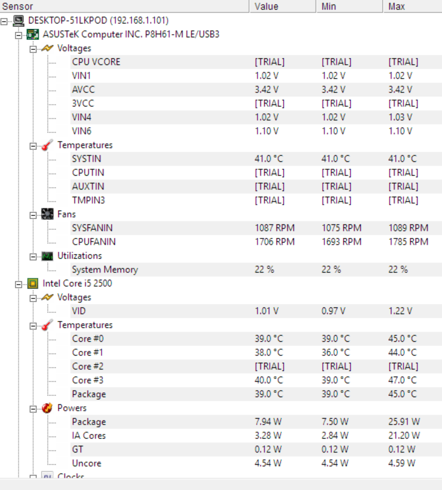Viewport: 442px width, 490px height.
Task: Select the Core #3 temperature row
Action: 256,380
